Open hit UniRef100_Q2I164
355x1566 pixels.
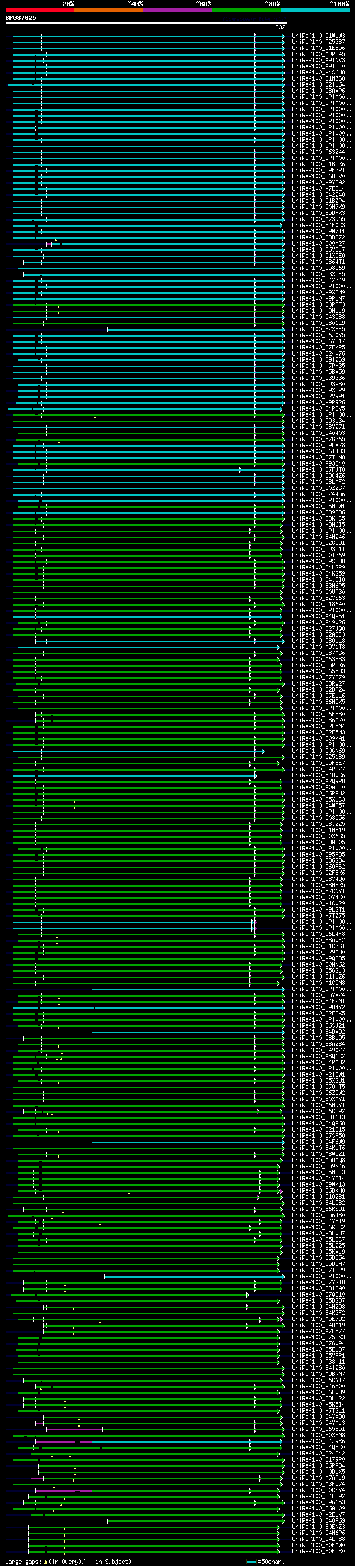318,84
